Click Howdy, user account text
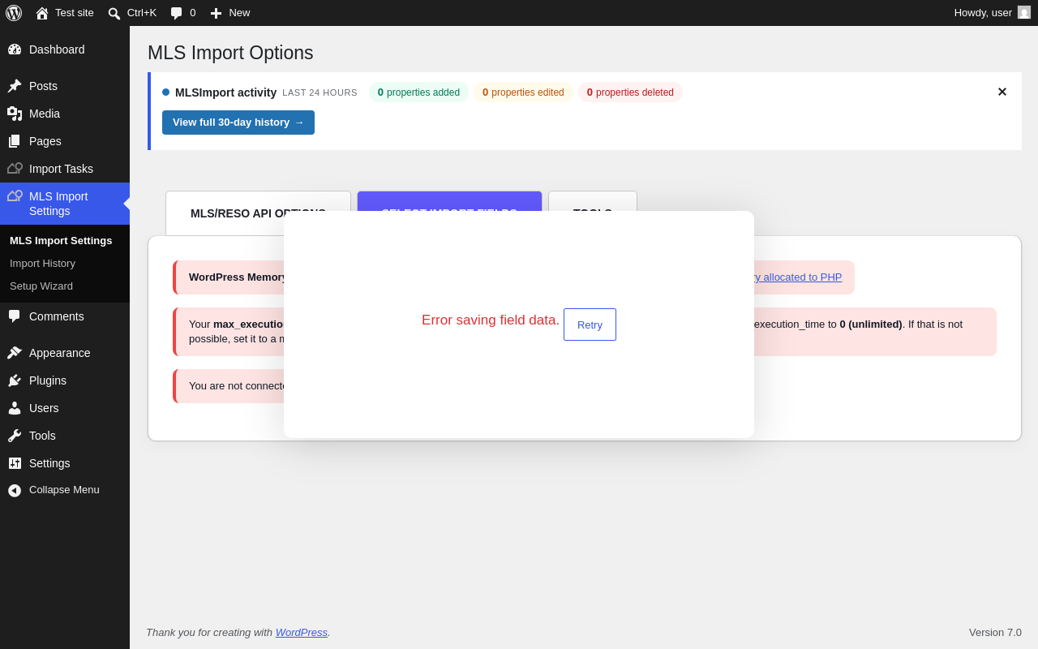The height and width of the screenshot is (649, 1038). pos(983,13)
